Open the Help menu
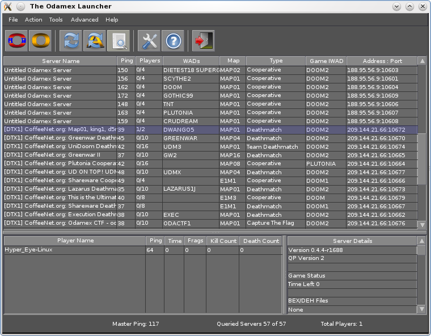Viewport: 431px width, 336px height. 112,19
